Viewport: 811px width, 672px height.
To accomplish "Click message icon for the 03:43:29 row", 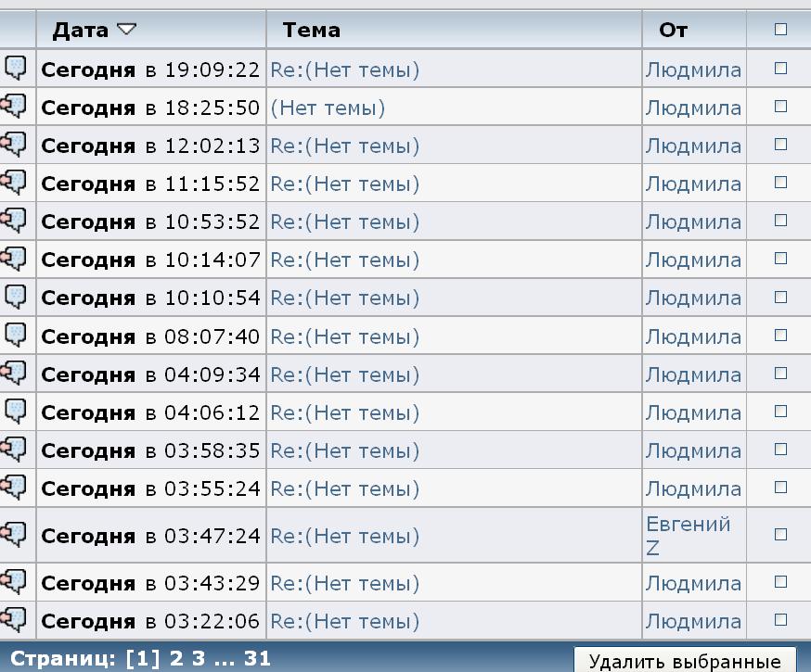I will (x=13, y=582).
